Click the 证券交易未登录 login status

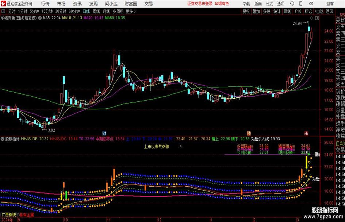[200, 4]
